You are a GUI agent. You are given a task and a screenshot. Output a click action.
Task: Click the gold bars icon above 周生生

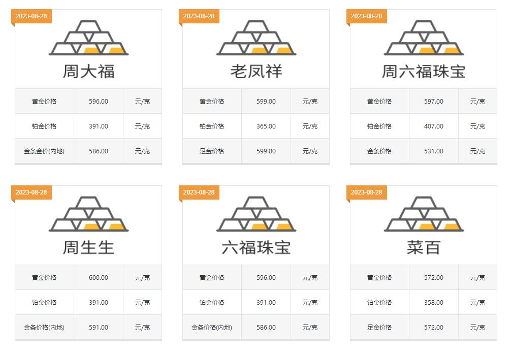(88, 214)
